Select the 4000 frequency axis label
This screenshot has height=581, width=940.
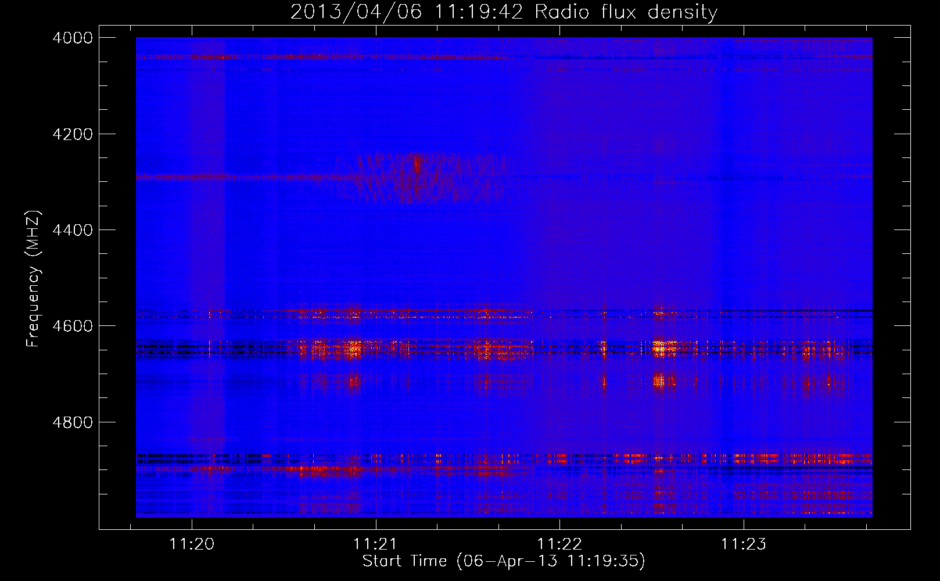(x=73, y=38)
